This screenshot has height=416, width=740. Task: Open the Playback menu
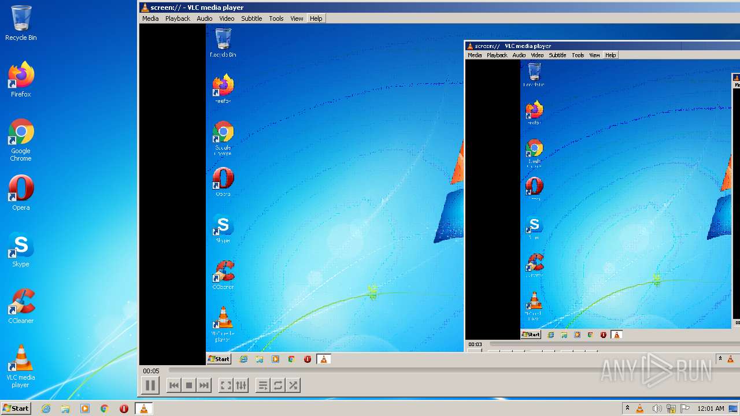177,18
